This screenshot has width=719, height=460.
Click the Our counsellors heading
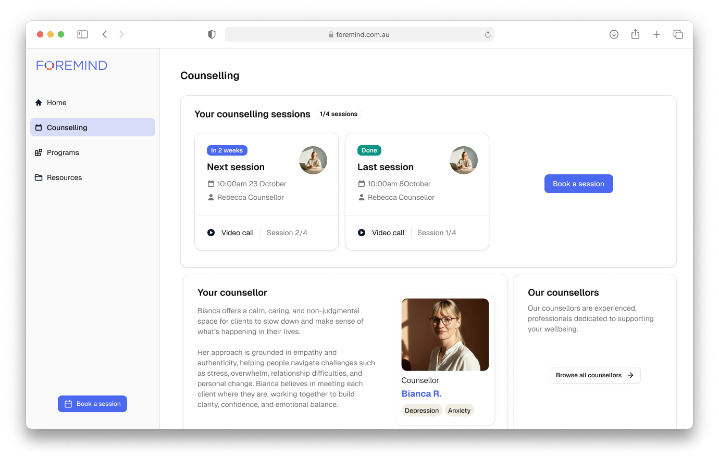pyautogui.click(x=563, y=292)
